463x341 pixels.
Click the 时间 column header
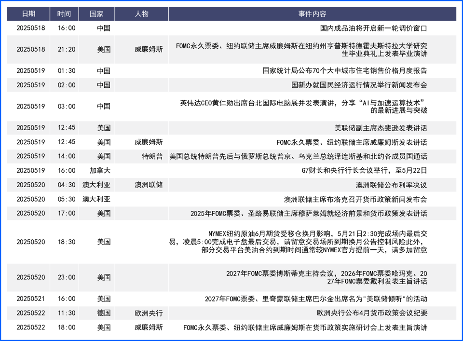(64, 14)
